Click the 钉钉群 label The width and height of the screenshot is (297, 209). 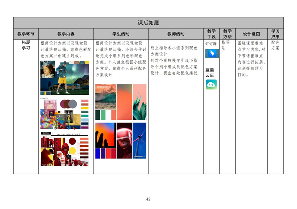pos(211,44)
